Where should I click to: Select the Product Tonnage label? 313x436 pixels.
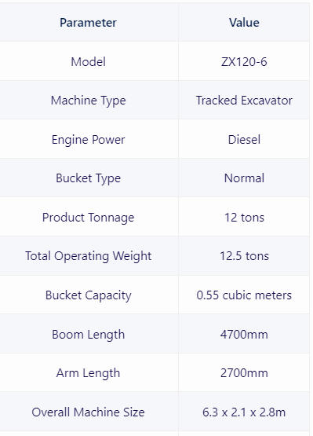click(88, 218)
